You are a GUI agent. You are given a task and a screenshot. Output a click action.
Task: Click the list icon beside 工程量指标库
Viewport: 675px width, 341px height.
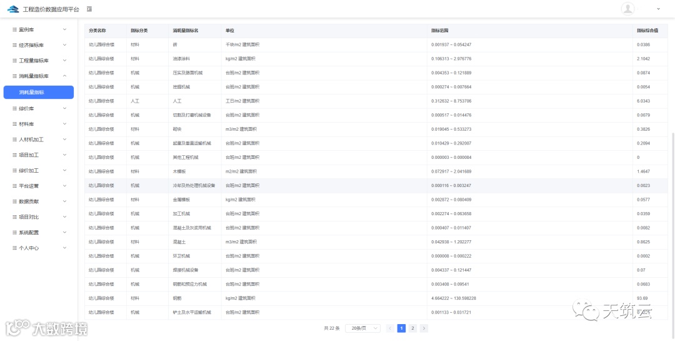click(14, 60)
